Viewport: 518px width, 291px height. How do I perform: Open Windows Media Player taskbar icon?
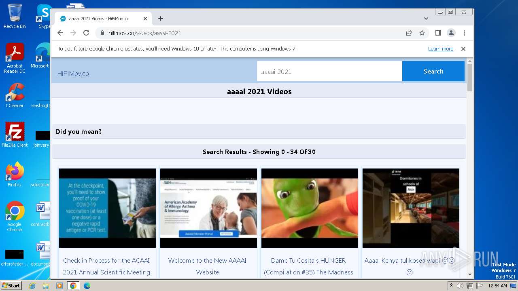click(x=59, y=286)
